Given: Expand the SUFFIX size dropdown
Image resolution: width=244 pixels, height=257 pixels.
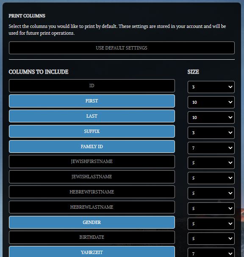Looking at the screenshot, I should tap(211, 133).
